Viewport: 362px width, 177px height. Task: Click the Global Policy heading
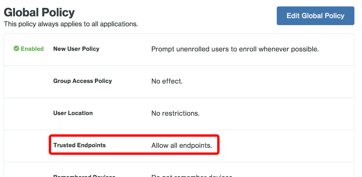(x=39, y=12)
